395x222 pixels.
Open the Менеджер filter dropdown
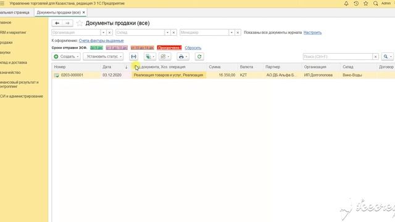(x=231, y=33)
